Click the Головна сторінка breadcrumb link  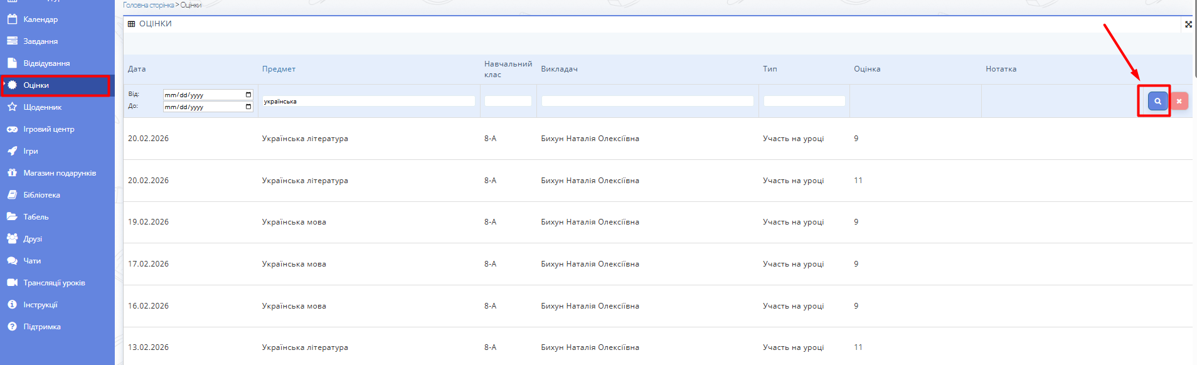coord(148,5)
